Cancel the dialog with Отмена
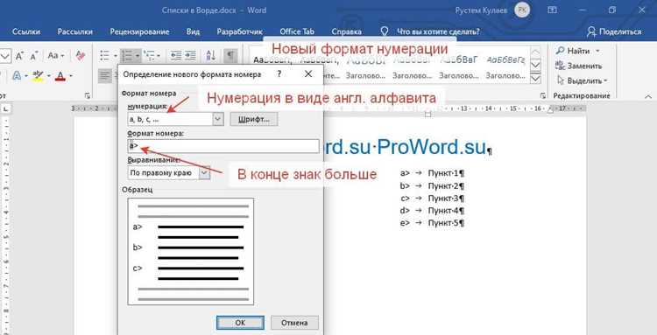657x335 pixels. point(294,323)
